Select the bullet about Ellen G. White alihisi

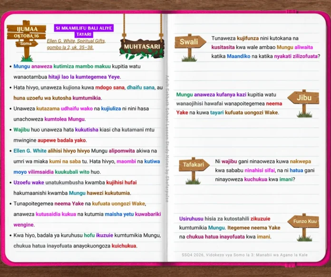pos(86,161)
